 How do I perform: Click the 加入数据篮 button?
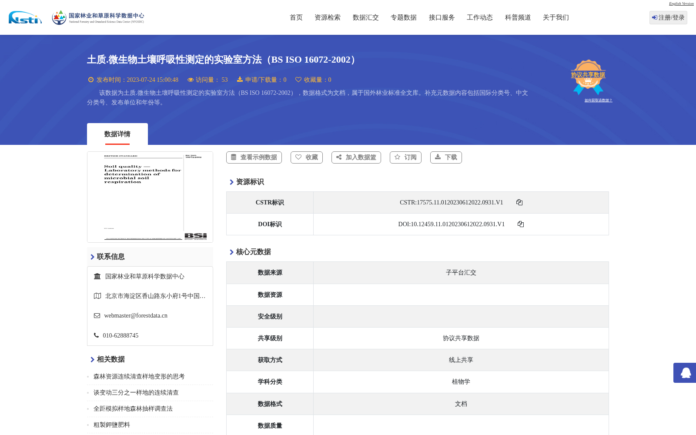pos(356,157)
